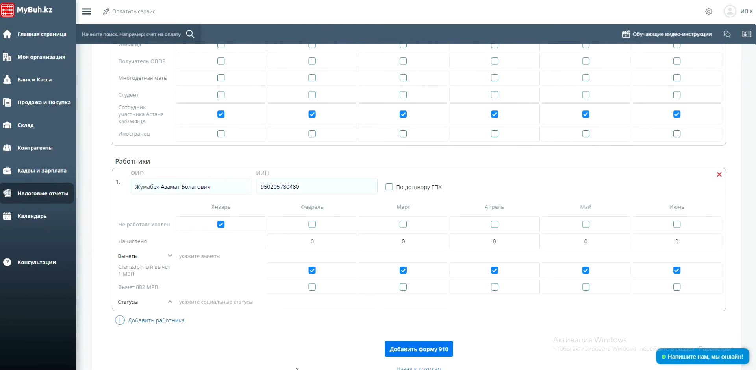Click the home icon for Главная страница
This screenshot has width=756, height=370.
coord(7,34)
